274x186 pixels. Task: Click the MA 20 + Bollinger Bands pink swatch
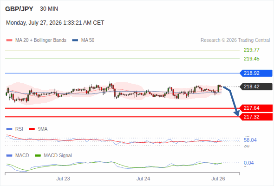(9, 40)
